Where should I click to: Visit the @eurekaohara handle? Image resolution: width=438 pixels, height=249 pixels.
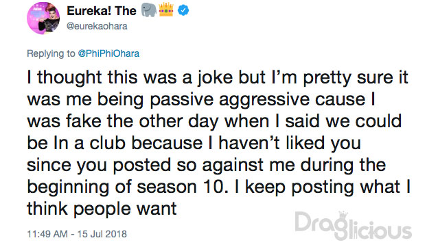97,26
